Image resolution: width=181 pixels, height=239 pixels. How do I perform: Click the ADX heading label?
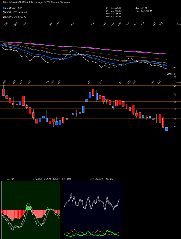click(x=69, y=179)
